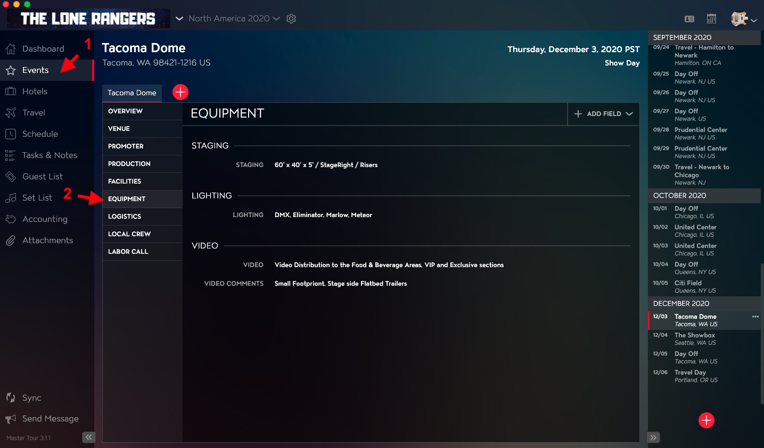Open the user avatar menu
Screen dimensions: 764x448
click(744, 19)
